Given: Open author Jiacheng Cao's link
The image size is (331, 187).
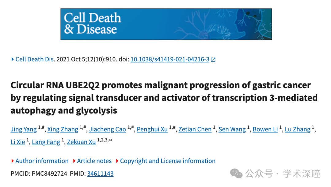Looking at the screenshot, I should point(108,129).
